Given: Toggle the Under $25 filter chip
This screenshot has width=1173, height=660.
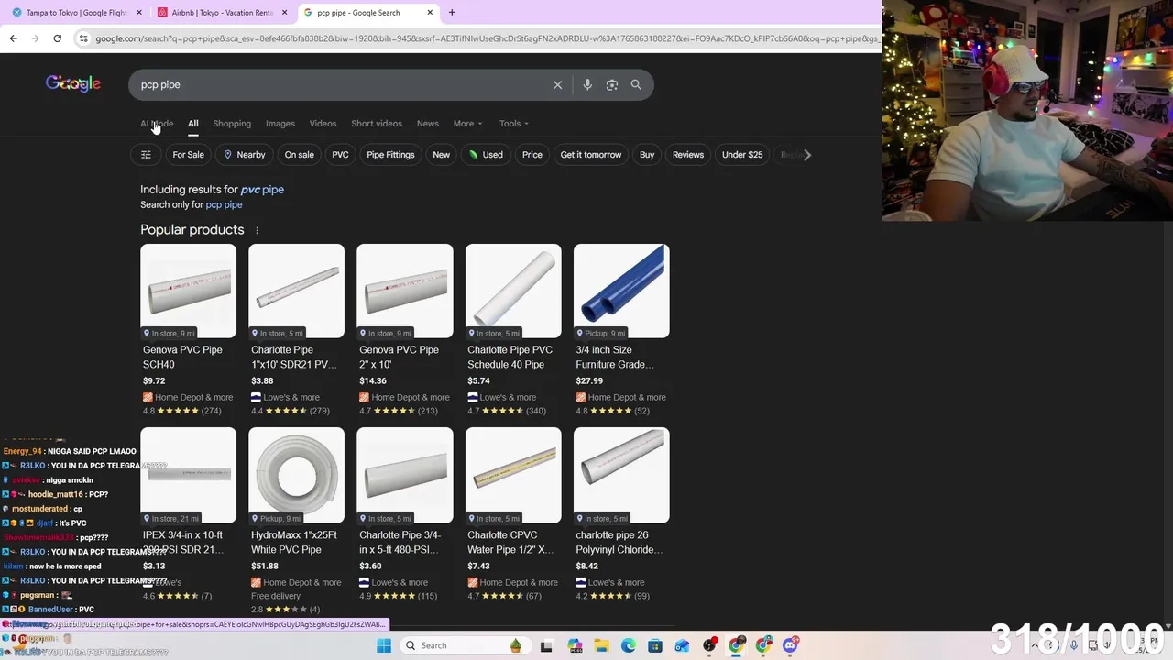Looking at the screenshot, I should click(742, 155).
